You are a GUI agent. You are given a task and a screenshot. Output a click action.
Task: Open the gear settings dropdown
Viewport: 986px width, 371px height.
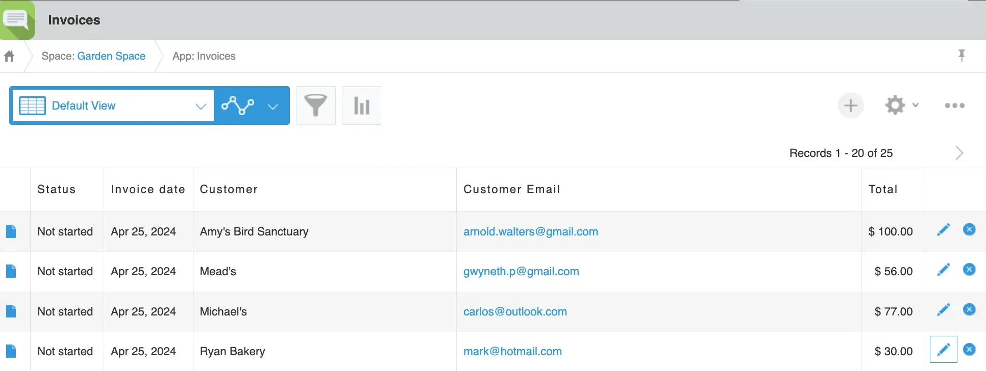(902, 105)
